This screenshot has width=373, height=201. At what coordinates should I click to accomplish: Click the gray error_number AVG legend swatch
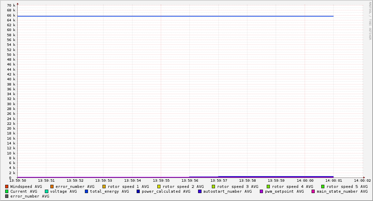[x=7, y=196]
